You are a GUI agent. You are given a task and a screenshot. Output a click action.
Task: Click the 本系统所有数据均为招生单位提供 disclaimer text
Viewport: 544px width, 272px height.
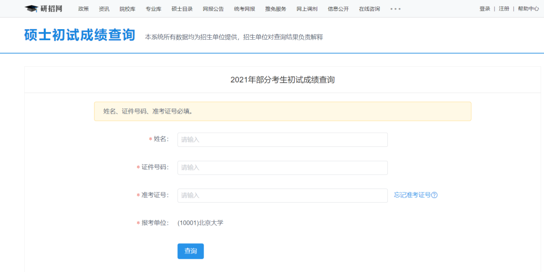[x=234, y=37]
